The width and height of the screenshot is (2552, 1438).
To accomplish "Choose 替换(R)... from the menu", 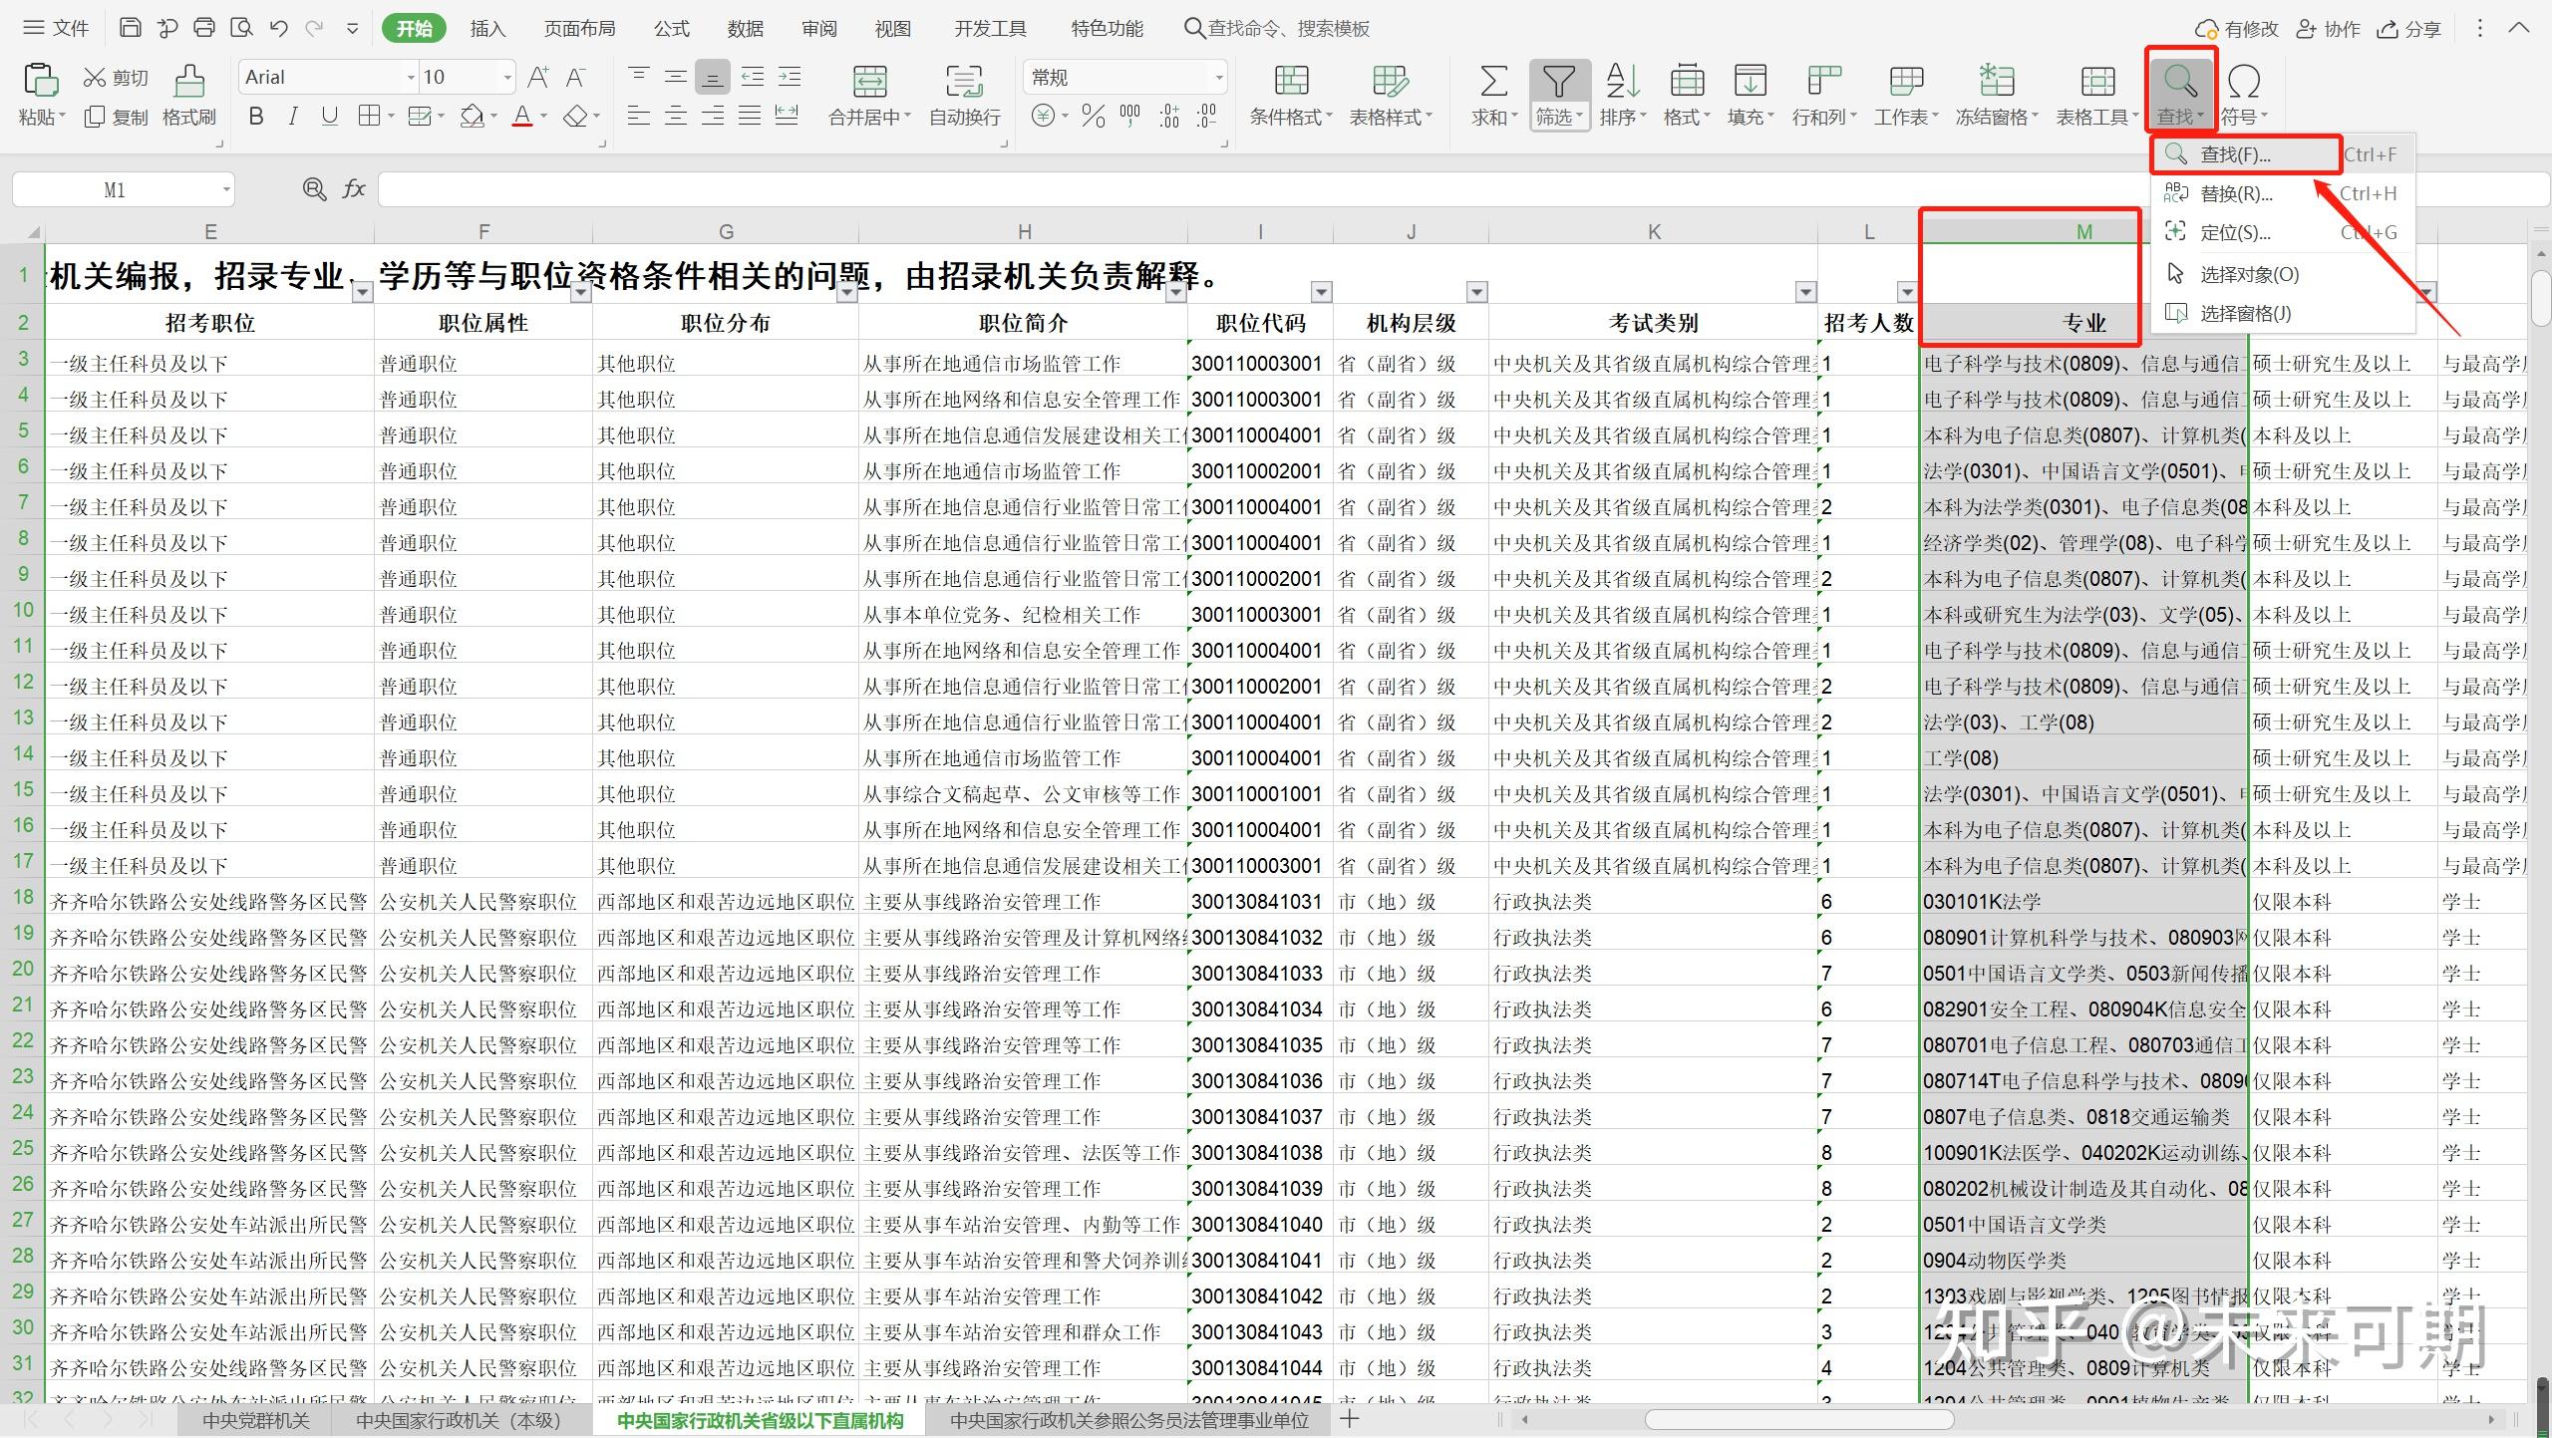I will point(2281,193).
